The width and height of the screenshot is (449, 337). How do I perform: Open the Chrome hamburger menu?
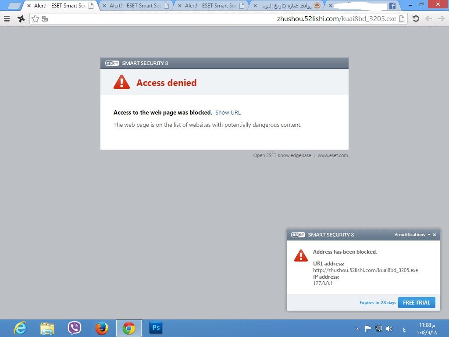coord(7,19)
